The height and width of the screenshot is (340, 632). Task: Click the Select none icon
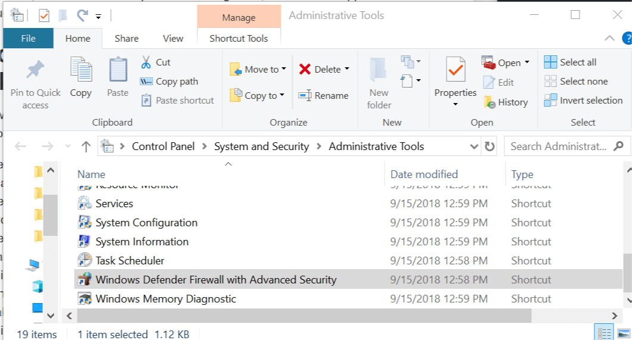coord(550,81)
